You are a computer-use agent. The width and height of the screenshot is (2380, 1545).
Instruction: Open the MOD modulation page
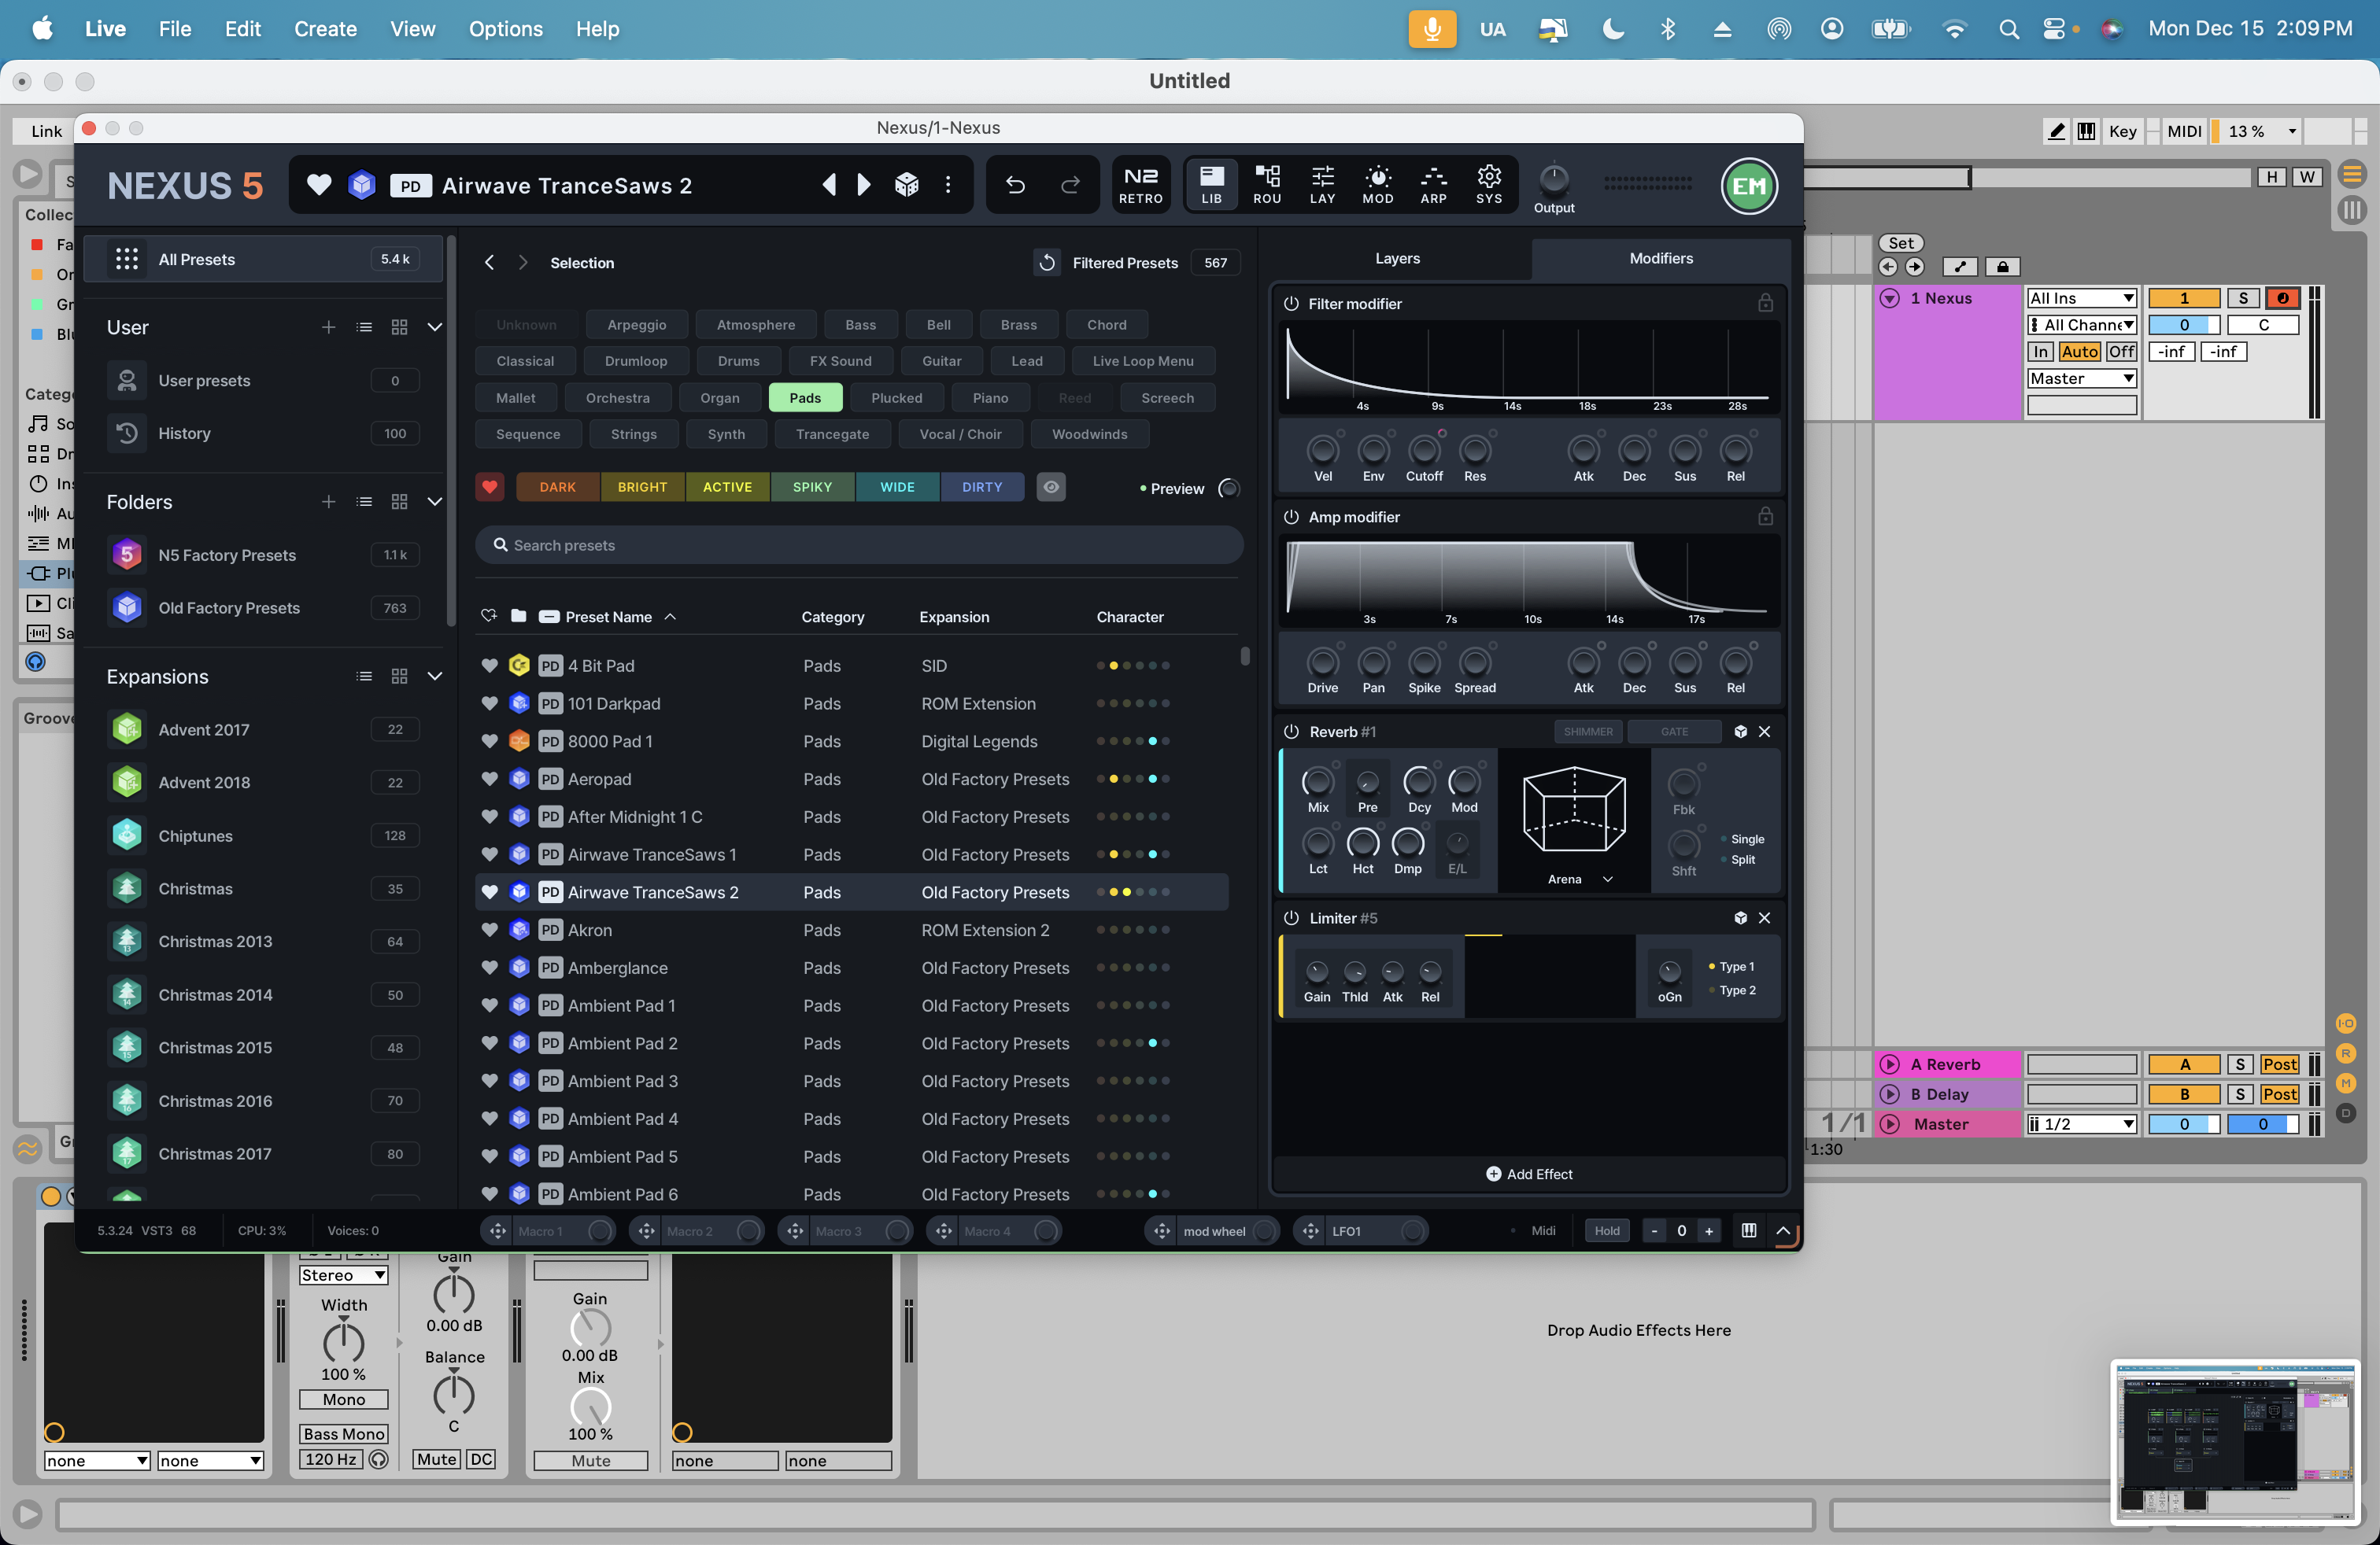click(x=1377, y=185)
